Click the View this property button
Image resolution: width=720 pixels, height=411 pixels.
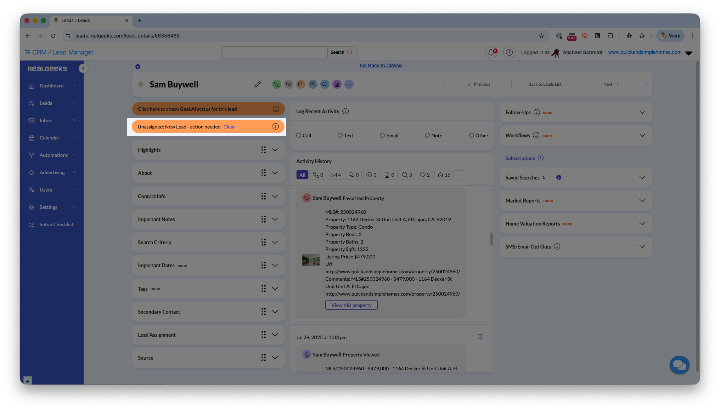point(351,305)
